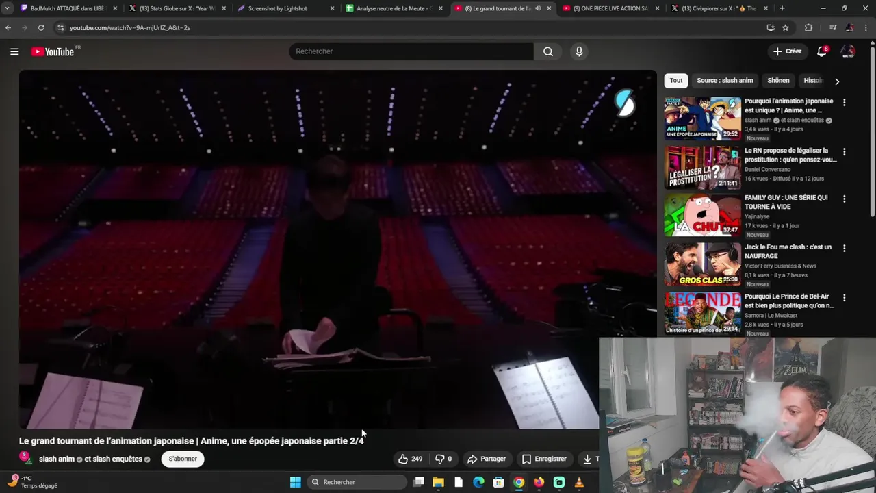Click the Chrome address bar URL
This screenshot has width=876, height=493.
click(130, 27)
